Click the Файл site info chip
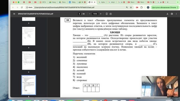180x101 pixels. [29, 8]
